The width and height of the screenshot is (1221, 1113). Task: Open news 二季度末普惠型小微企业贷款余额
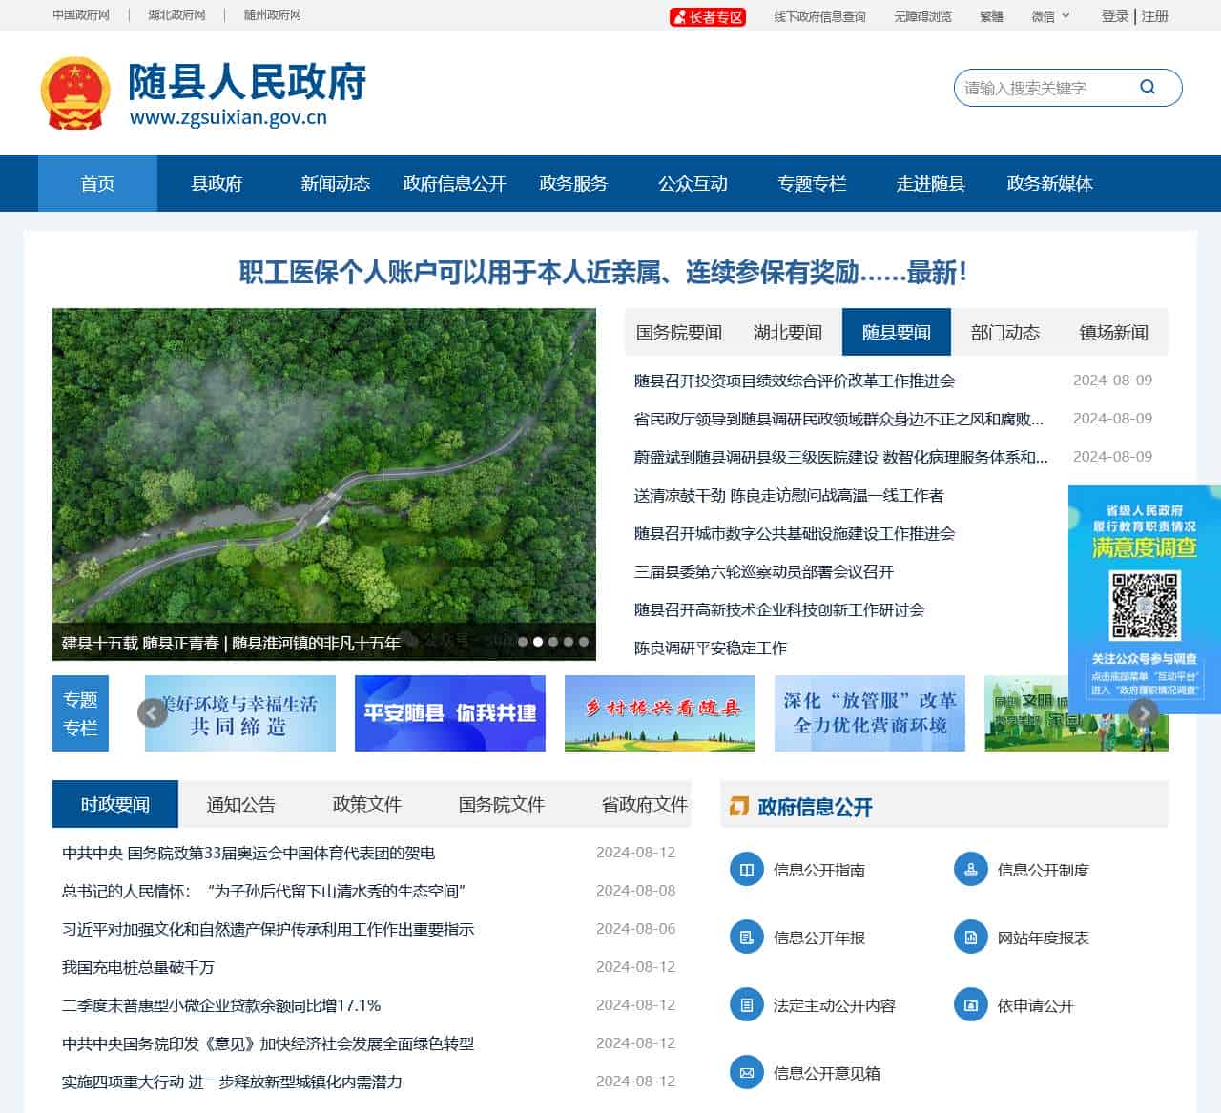(221, 1005)
